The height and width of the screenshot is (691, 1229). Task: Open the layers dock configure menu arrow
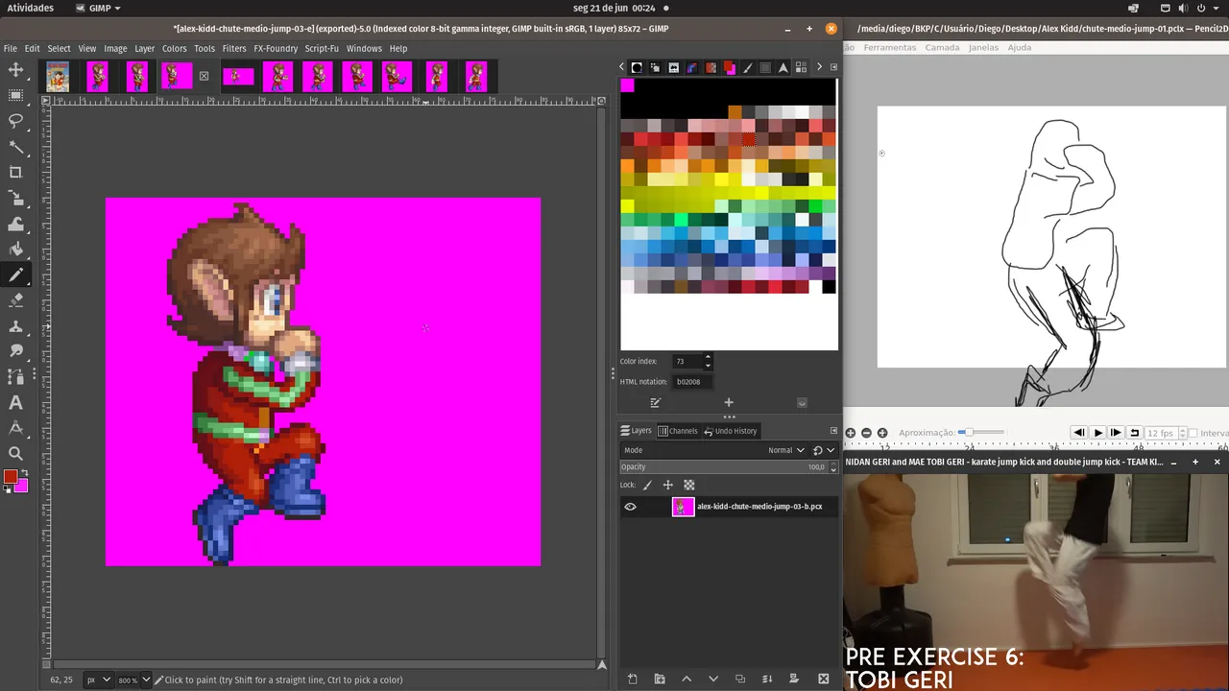coord(833,431)
